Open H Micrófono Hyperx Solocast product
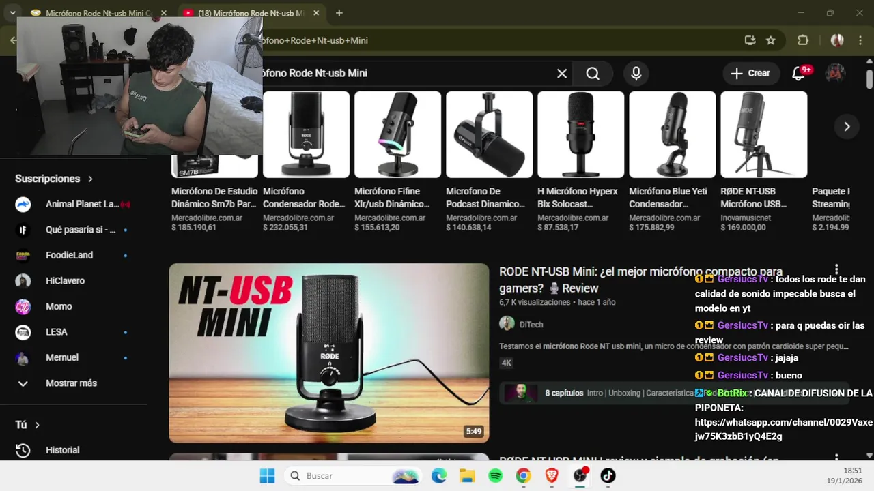 click(580, 162)
